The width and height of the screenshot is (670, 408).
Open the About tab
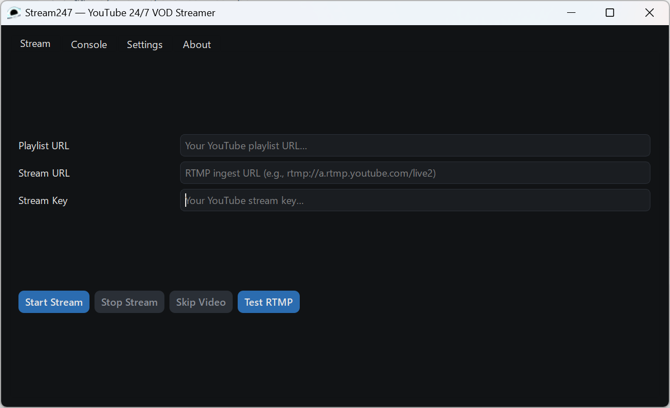196,44
